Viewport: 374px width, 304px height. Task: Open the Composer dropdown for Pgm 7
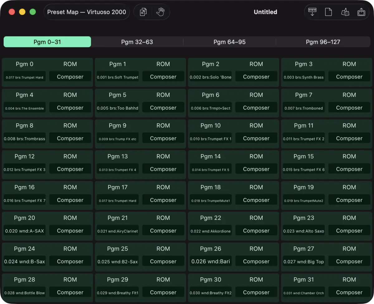click(x=349, y=108)
